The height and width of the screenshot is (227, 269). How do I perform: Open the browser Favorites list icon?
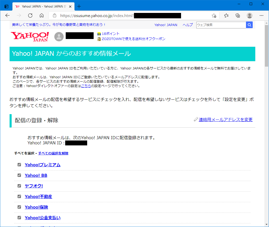coord(226,15)
